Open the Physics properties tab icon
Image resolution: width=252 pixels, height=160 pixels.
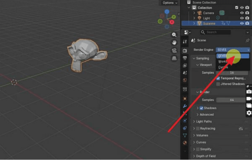coord(185,121)
